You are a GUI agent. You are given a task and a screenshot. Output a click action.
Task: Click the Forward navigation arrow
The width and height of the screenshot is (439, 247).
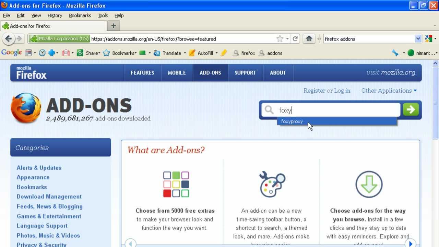[x=19, y=39]
